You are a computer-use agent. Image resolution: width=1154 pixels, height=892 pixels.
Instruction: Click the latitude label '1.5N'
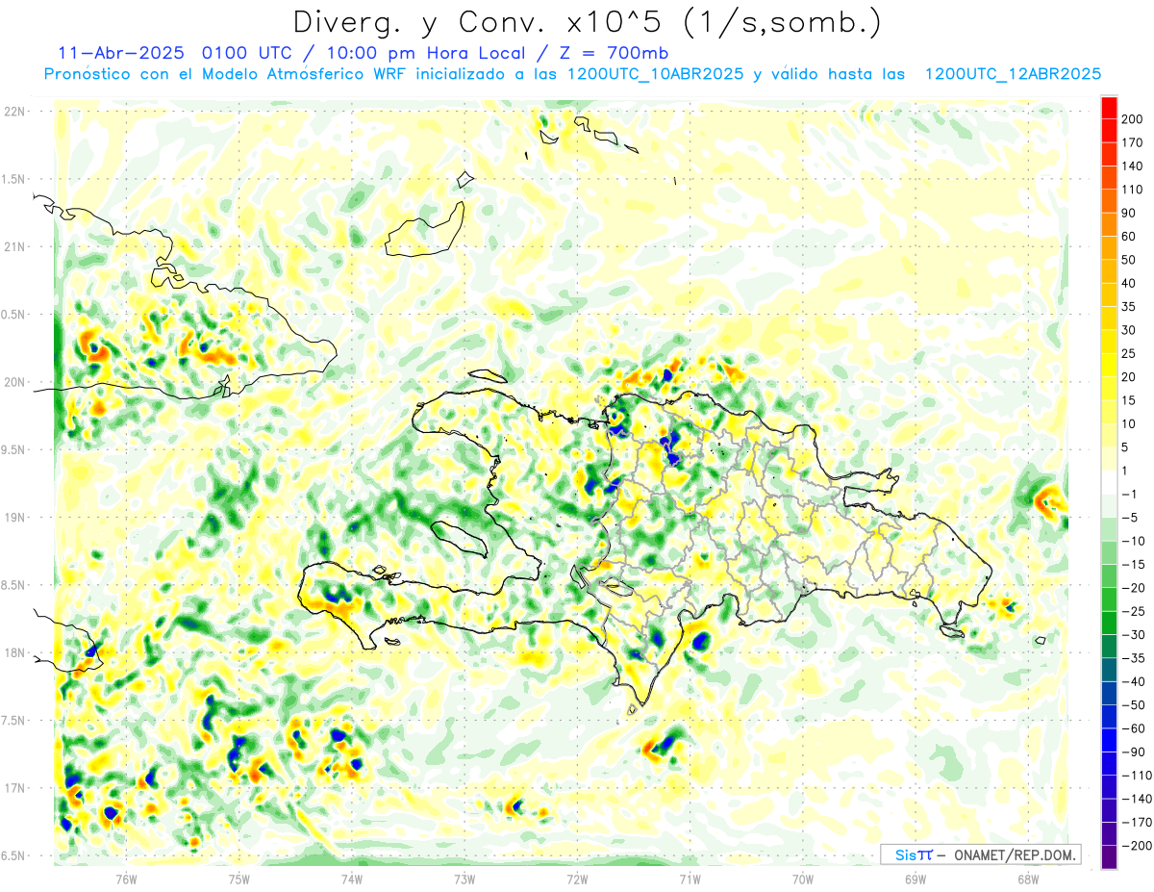point(13,179)
